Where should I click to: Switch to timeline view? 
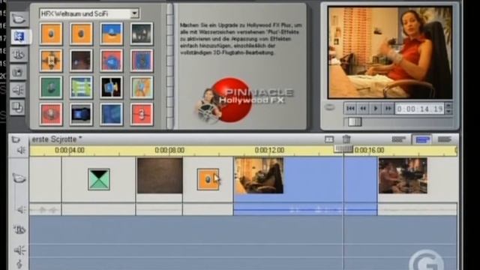(421, 139)
